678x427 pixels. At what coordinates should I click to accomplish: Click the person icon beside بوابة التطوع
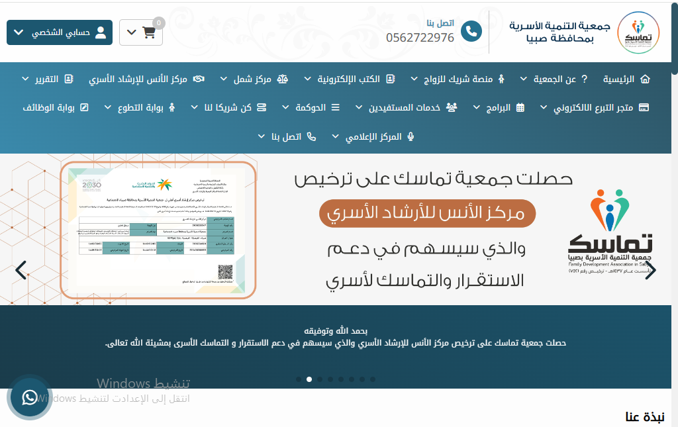pyautogui.click(x=172, y=108)
